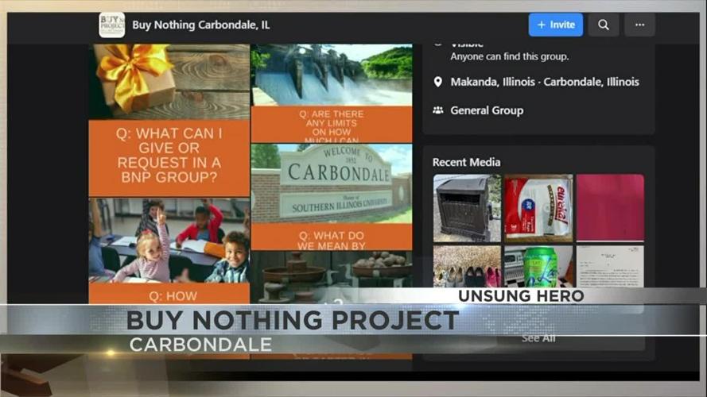
Task: Click the 'Recent Media' heading
Action: click(466, 162)
